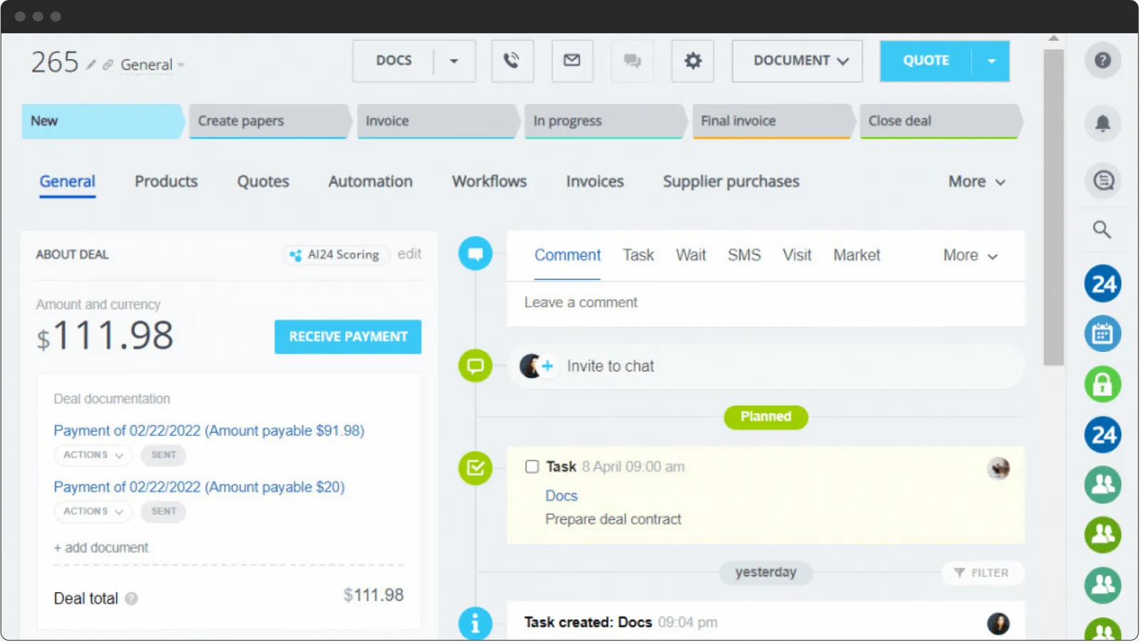Click the green lock icon

(1102, 384)
